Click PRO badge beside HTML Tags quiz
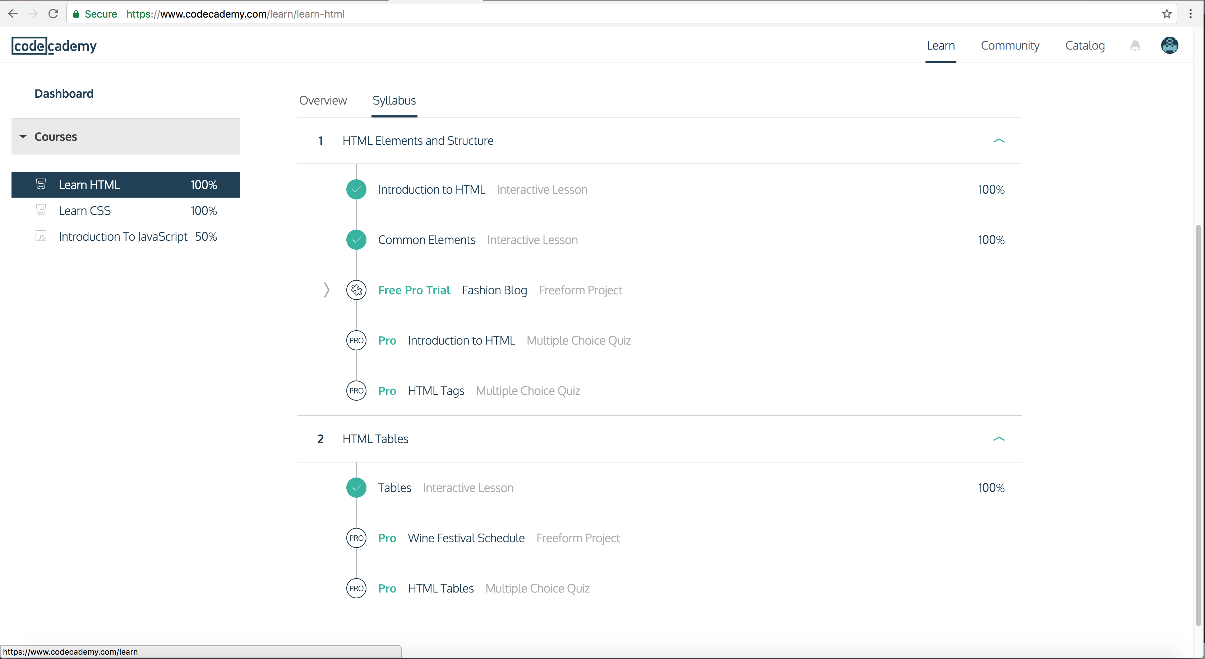 coord(356,391)
